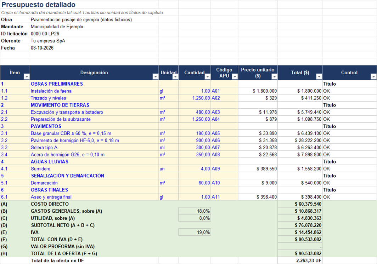Select 'SEÑALIZACIÓN Y DEMARCACIÓN' chapter title
The height and width of the screenshot is (264, 377).
tap(94, 176)
